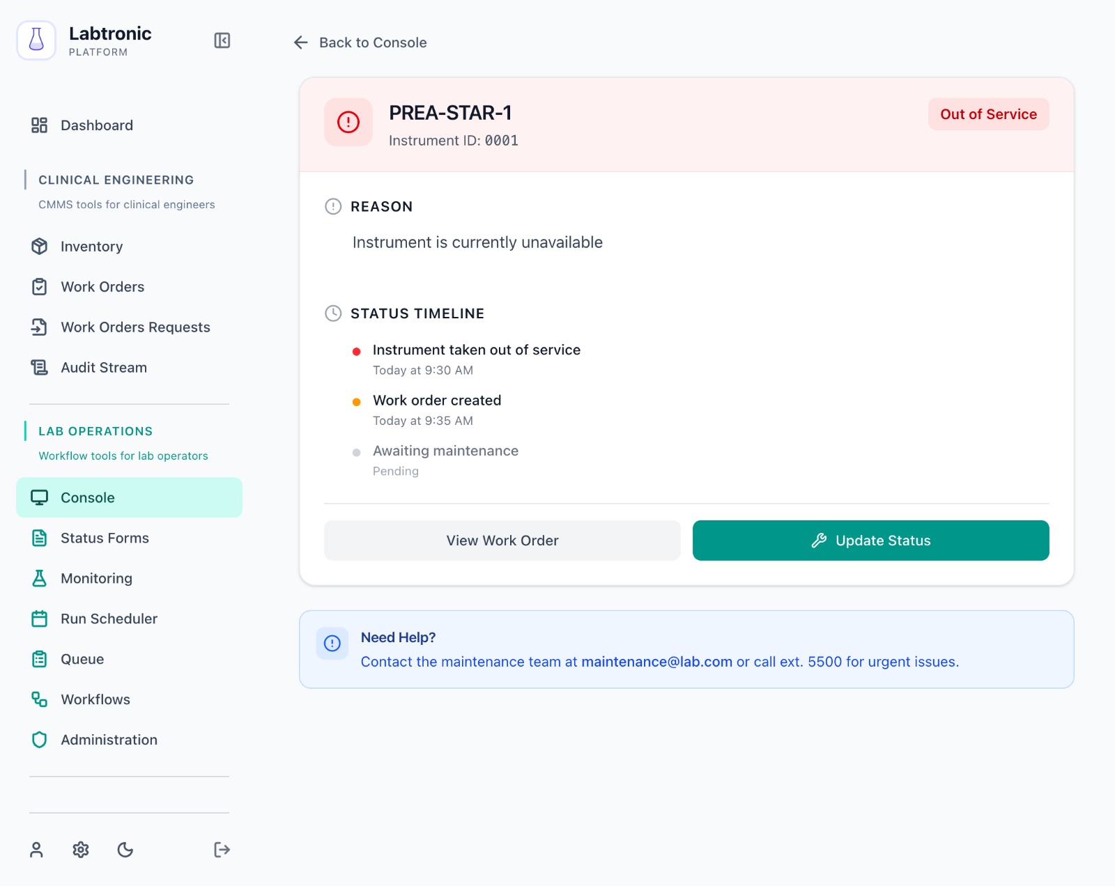Screen dimensions: 1115x886
Task: Click the Need Help info icon
Action: pos(332,643)
